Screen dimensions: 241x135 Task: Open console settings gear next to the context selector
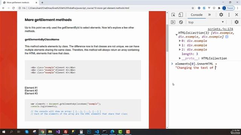tap(236, 22)
